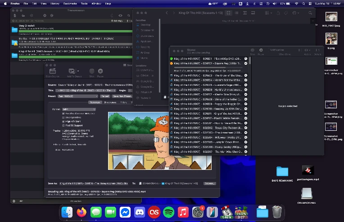Open Source icon in HandBrake toolbar
This screenshot has height=222, width=344.
(53, 71)
